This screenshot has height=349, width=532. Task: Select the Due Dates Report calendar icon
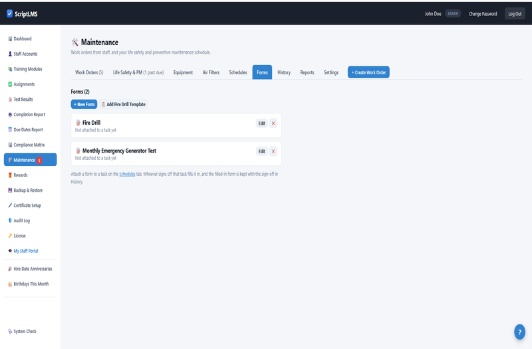point(10,129)
